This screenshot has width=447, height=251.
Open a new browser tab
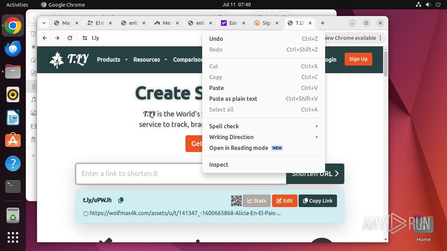click(323, 23)
